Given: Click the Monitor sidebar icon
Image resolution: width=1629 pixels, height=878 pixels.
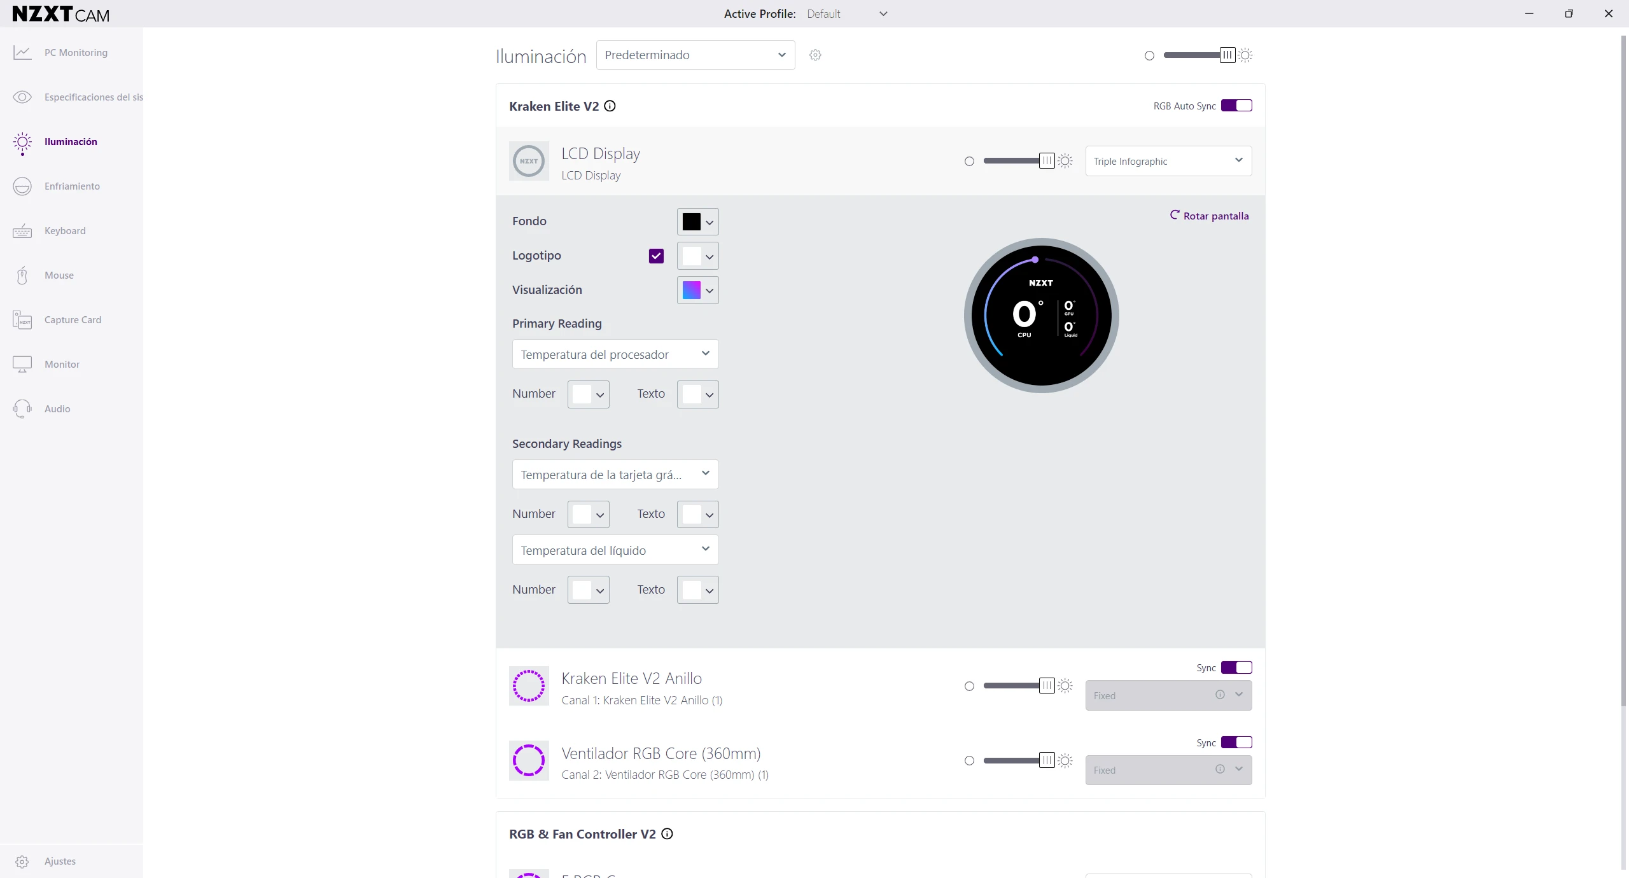Looking at the screenshot, I should [22, 365].
